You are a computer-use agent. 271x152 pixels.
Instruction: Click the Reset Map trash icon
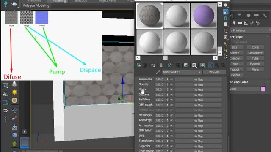pos(161,65)
